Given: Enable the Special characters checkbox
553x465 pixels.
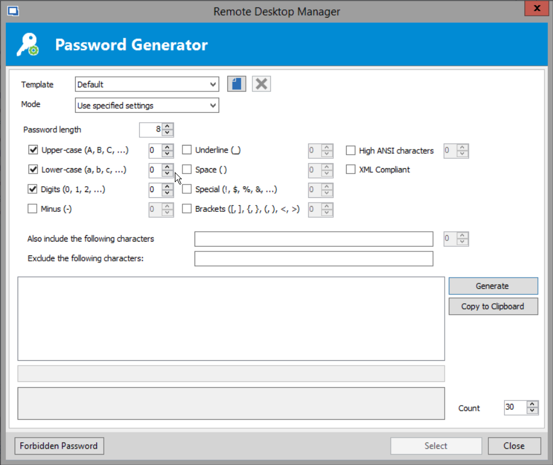Looking at the screenshot, I should (187, 190).
